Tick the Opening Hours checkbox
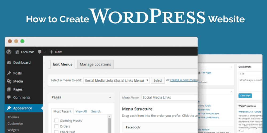This screenshot has height=133, width=267. tap(56, 120)
